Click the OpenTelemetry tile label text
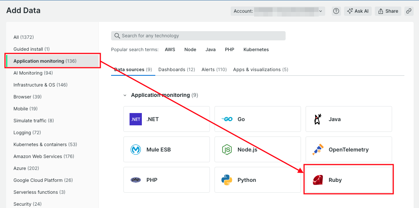The height and width of the screenshot is (208, 419). tap(348, 150)
